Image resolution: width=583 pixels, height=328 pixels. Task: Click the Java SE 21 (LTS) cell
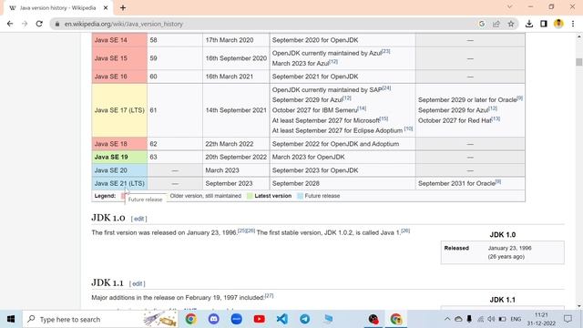(x=119, y=183)
